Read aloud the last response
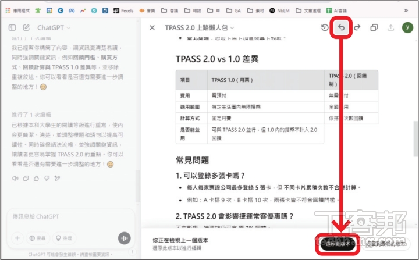This screenshot has width=419, height=260. tap(15, 178)
